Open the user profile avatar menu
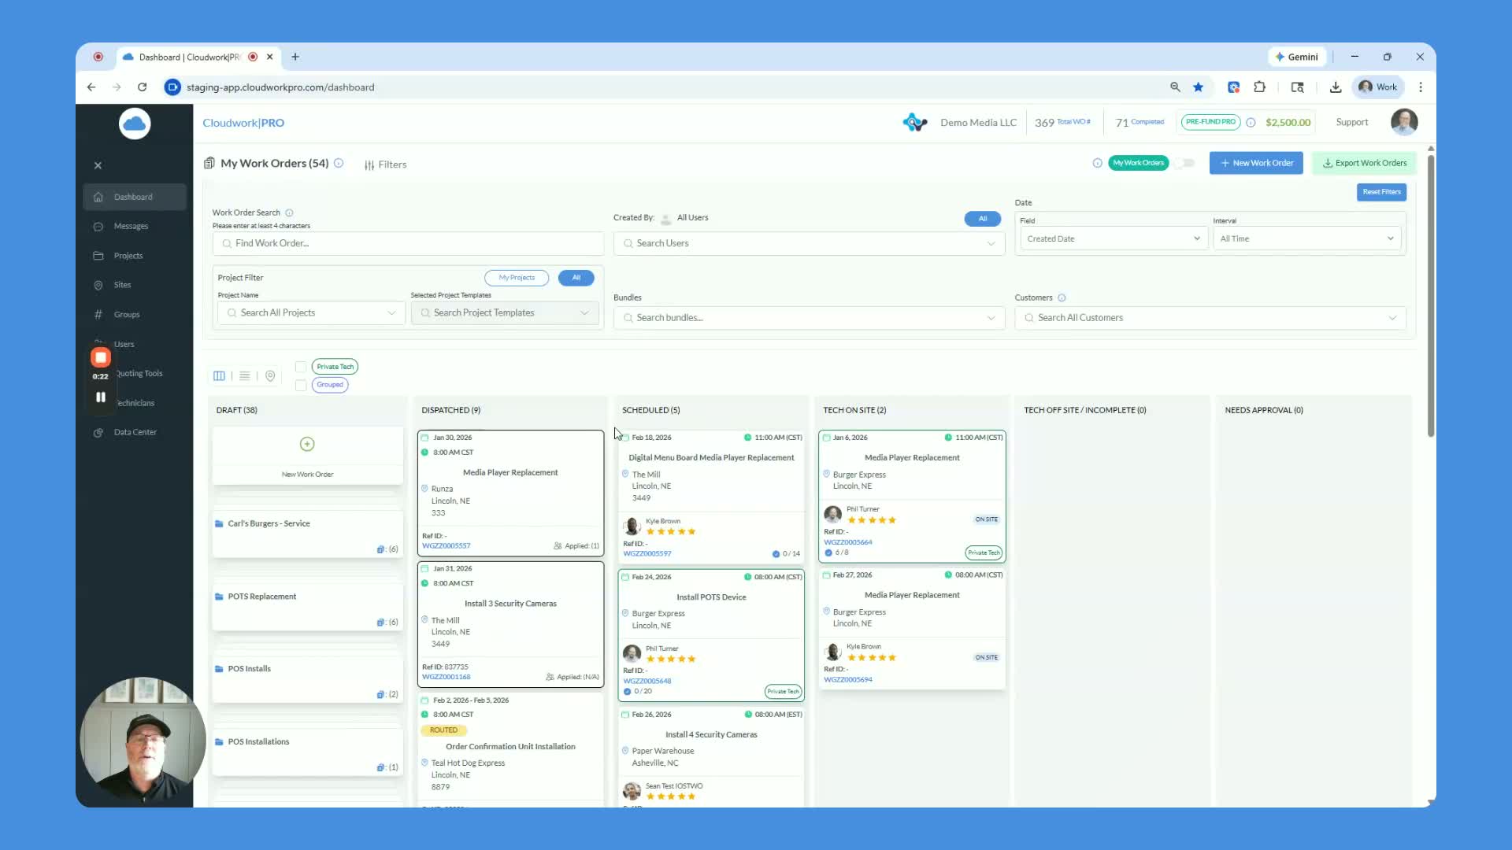Screen dimensions: 1512x850 [x=1404, y=122]
